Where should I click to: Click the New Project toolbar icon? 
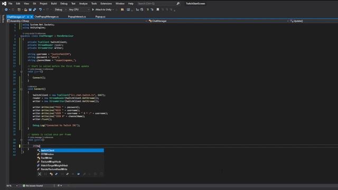(x=19, y=9)
